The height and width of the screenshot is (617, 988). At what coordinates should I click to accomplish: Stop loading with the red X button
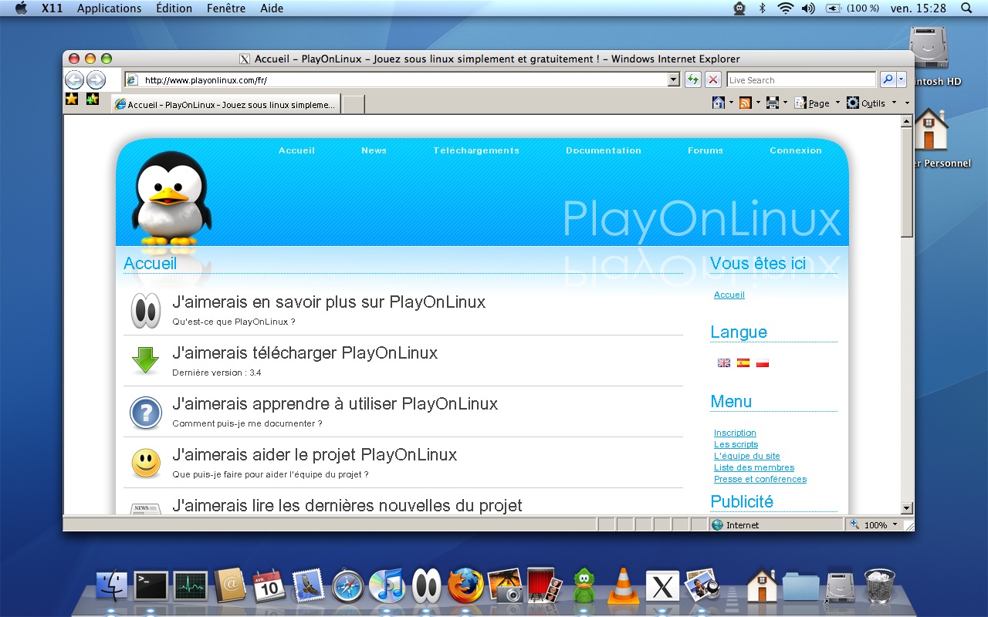coord(713,79)
